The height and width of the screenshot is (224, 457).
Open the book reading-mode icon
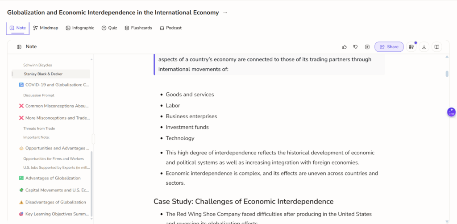coord(436,47)
